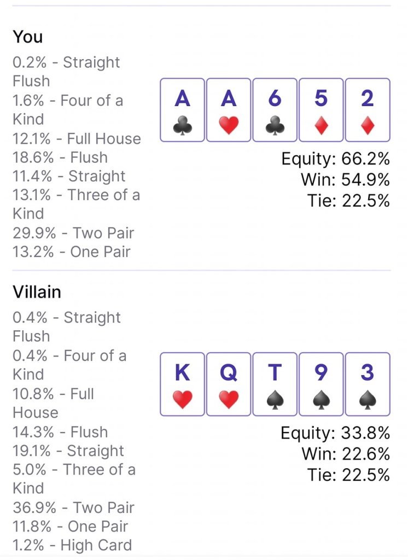Screen dimensions: 408x560
Task: Select your 6 of clubs card
Action: [275, 110]
